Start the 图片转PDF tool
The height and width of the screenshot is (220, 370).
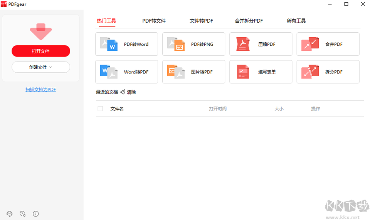click(x=193, y=72)
